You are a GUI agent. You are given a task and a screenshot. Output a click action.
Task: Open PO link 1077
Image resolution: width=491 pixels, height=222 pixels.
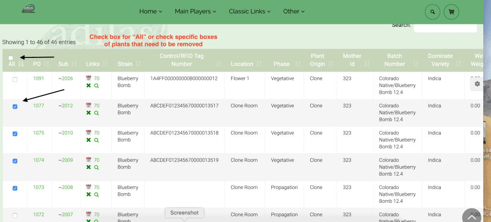coord(38,106)
